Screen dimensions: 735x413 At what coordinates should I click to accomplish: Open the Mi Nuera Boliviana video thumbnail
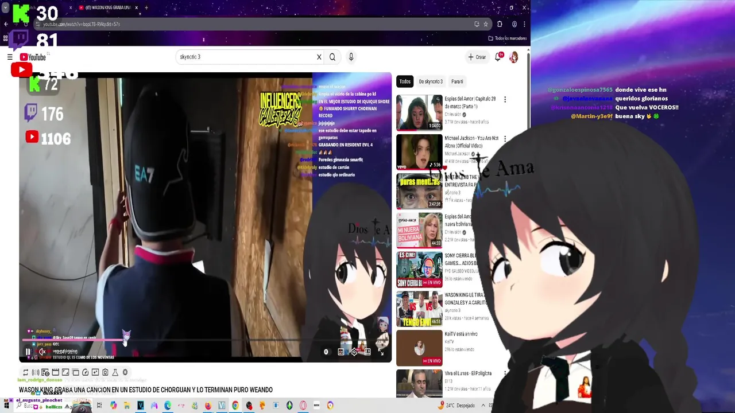pyautogui.click(x=419, y=230)
